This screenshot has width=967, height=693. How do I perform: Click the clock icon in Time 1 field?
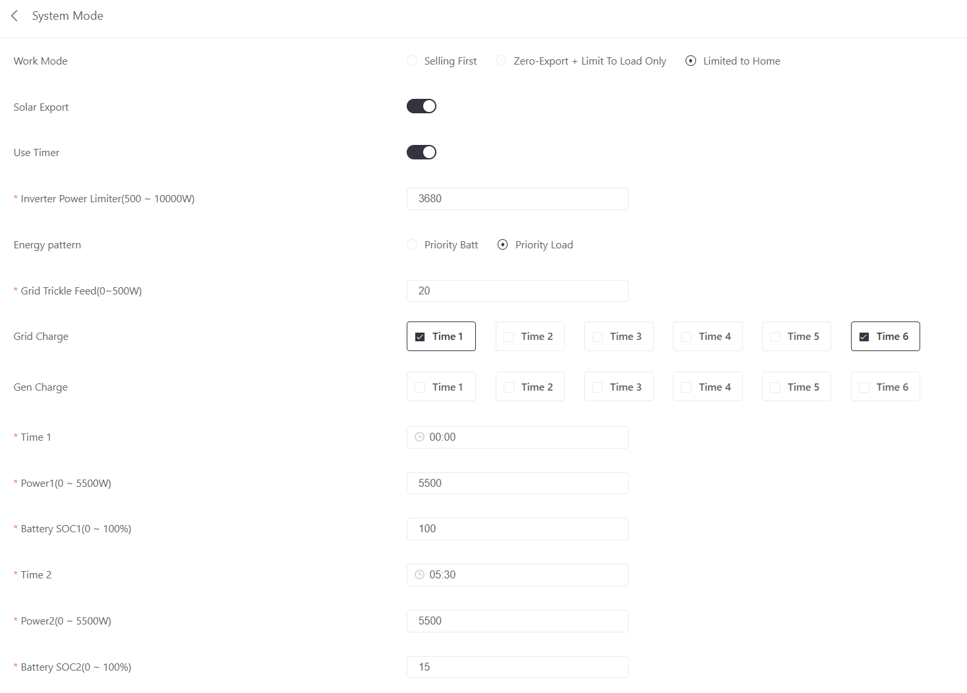coord(419,437)
